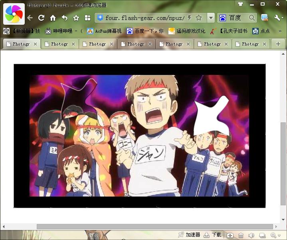Open favorites via the star icon in toolbar
The height and width of the screenshot is (240, 287).
coord(76,18)
